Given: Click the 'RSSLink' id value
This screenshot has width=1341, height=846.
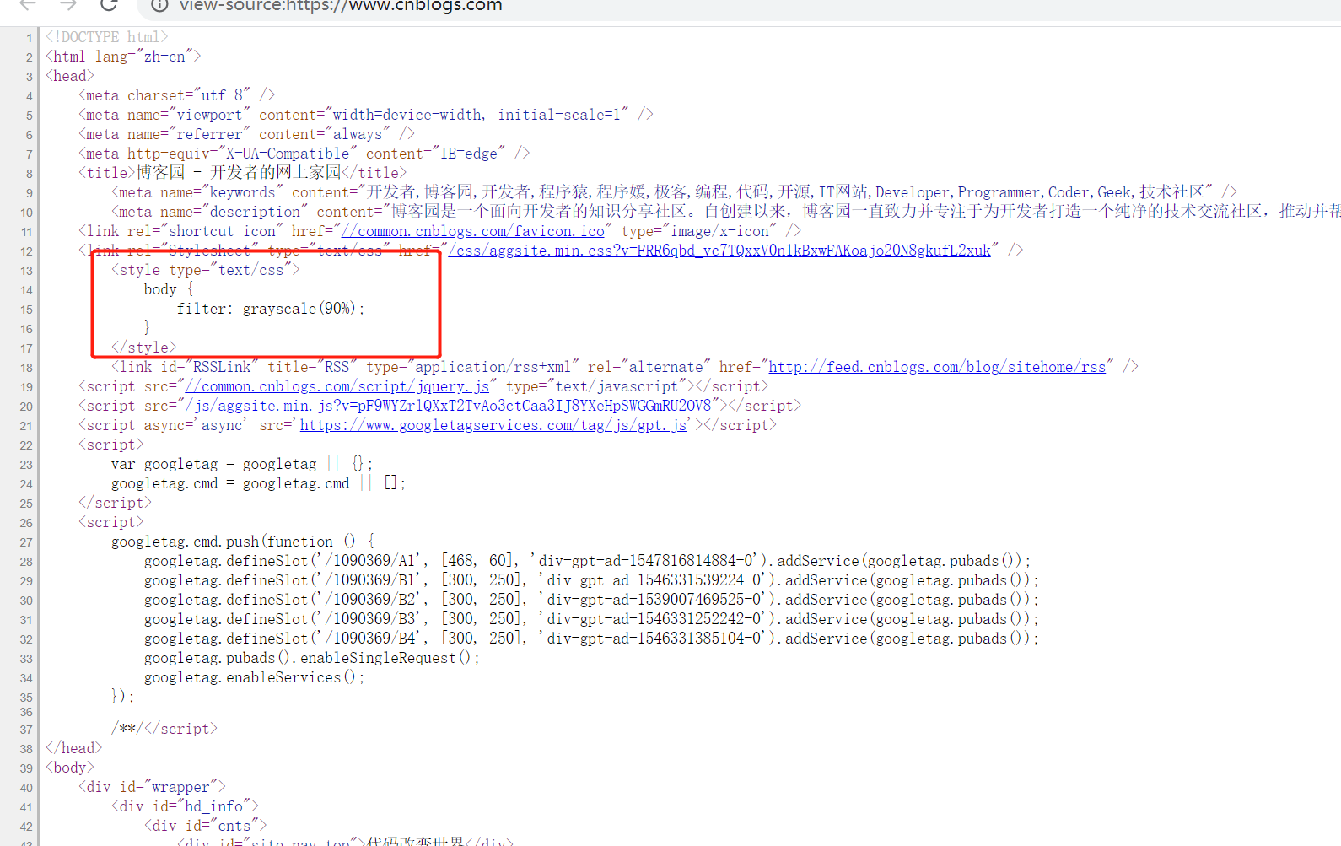Looking at the screenshot, I should tap(222, 367).
